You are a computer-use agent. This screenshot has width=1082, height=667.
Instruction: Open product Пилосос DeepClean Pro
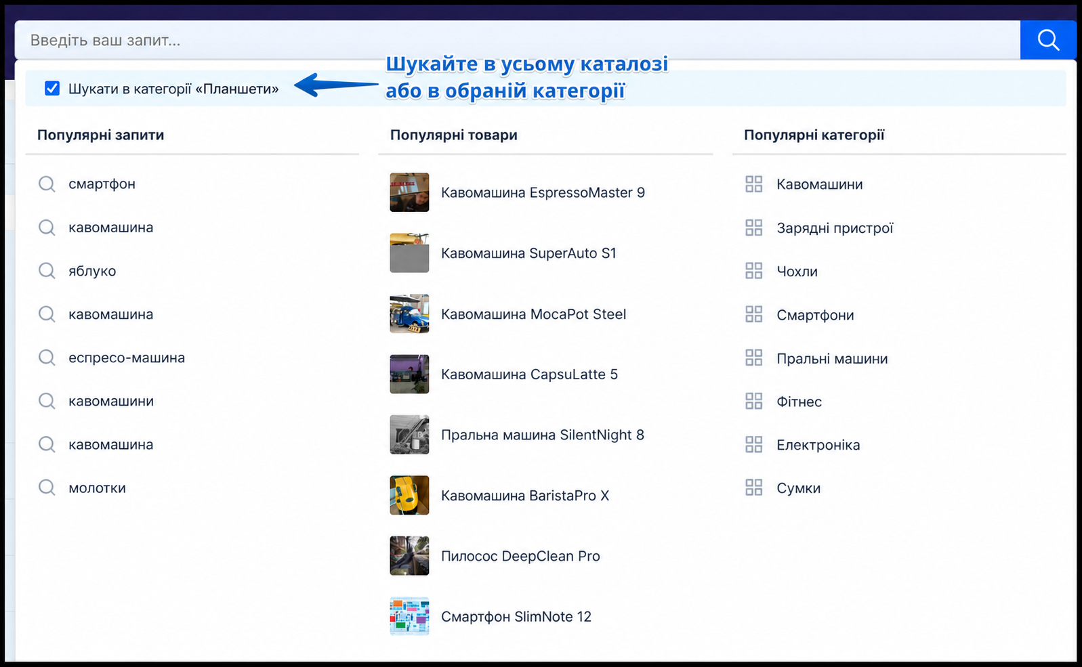click(x=520, y=556)
